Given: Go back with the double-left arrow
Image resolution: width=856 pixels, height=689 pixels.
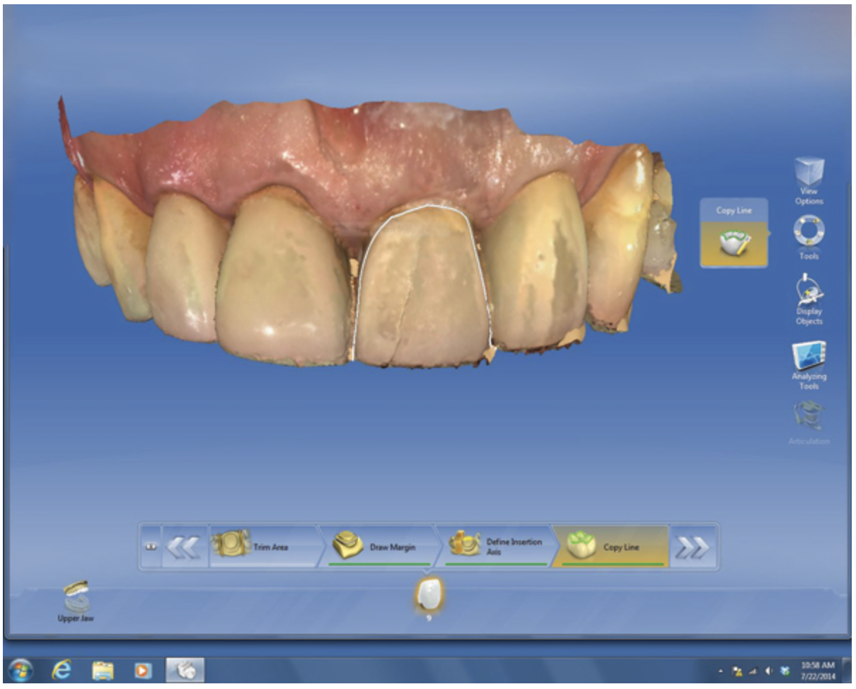Looking at the screenshot, I should pyautogui.click(x=185, y=547).
